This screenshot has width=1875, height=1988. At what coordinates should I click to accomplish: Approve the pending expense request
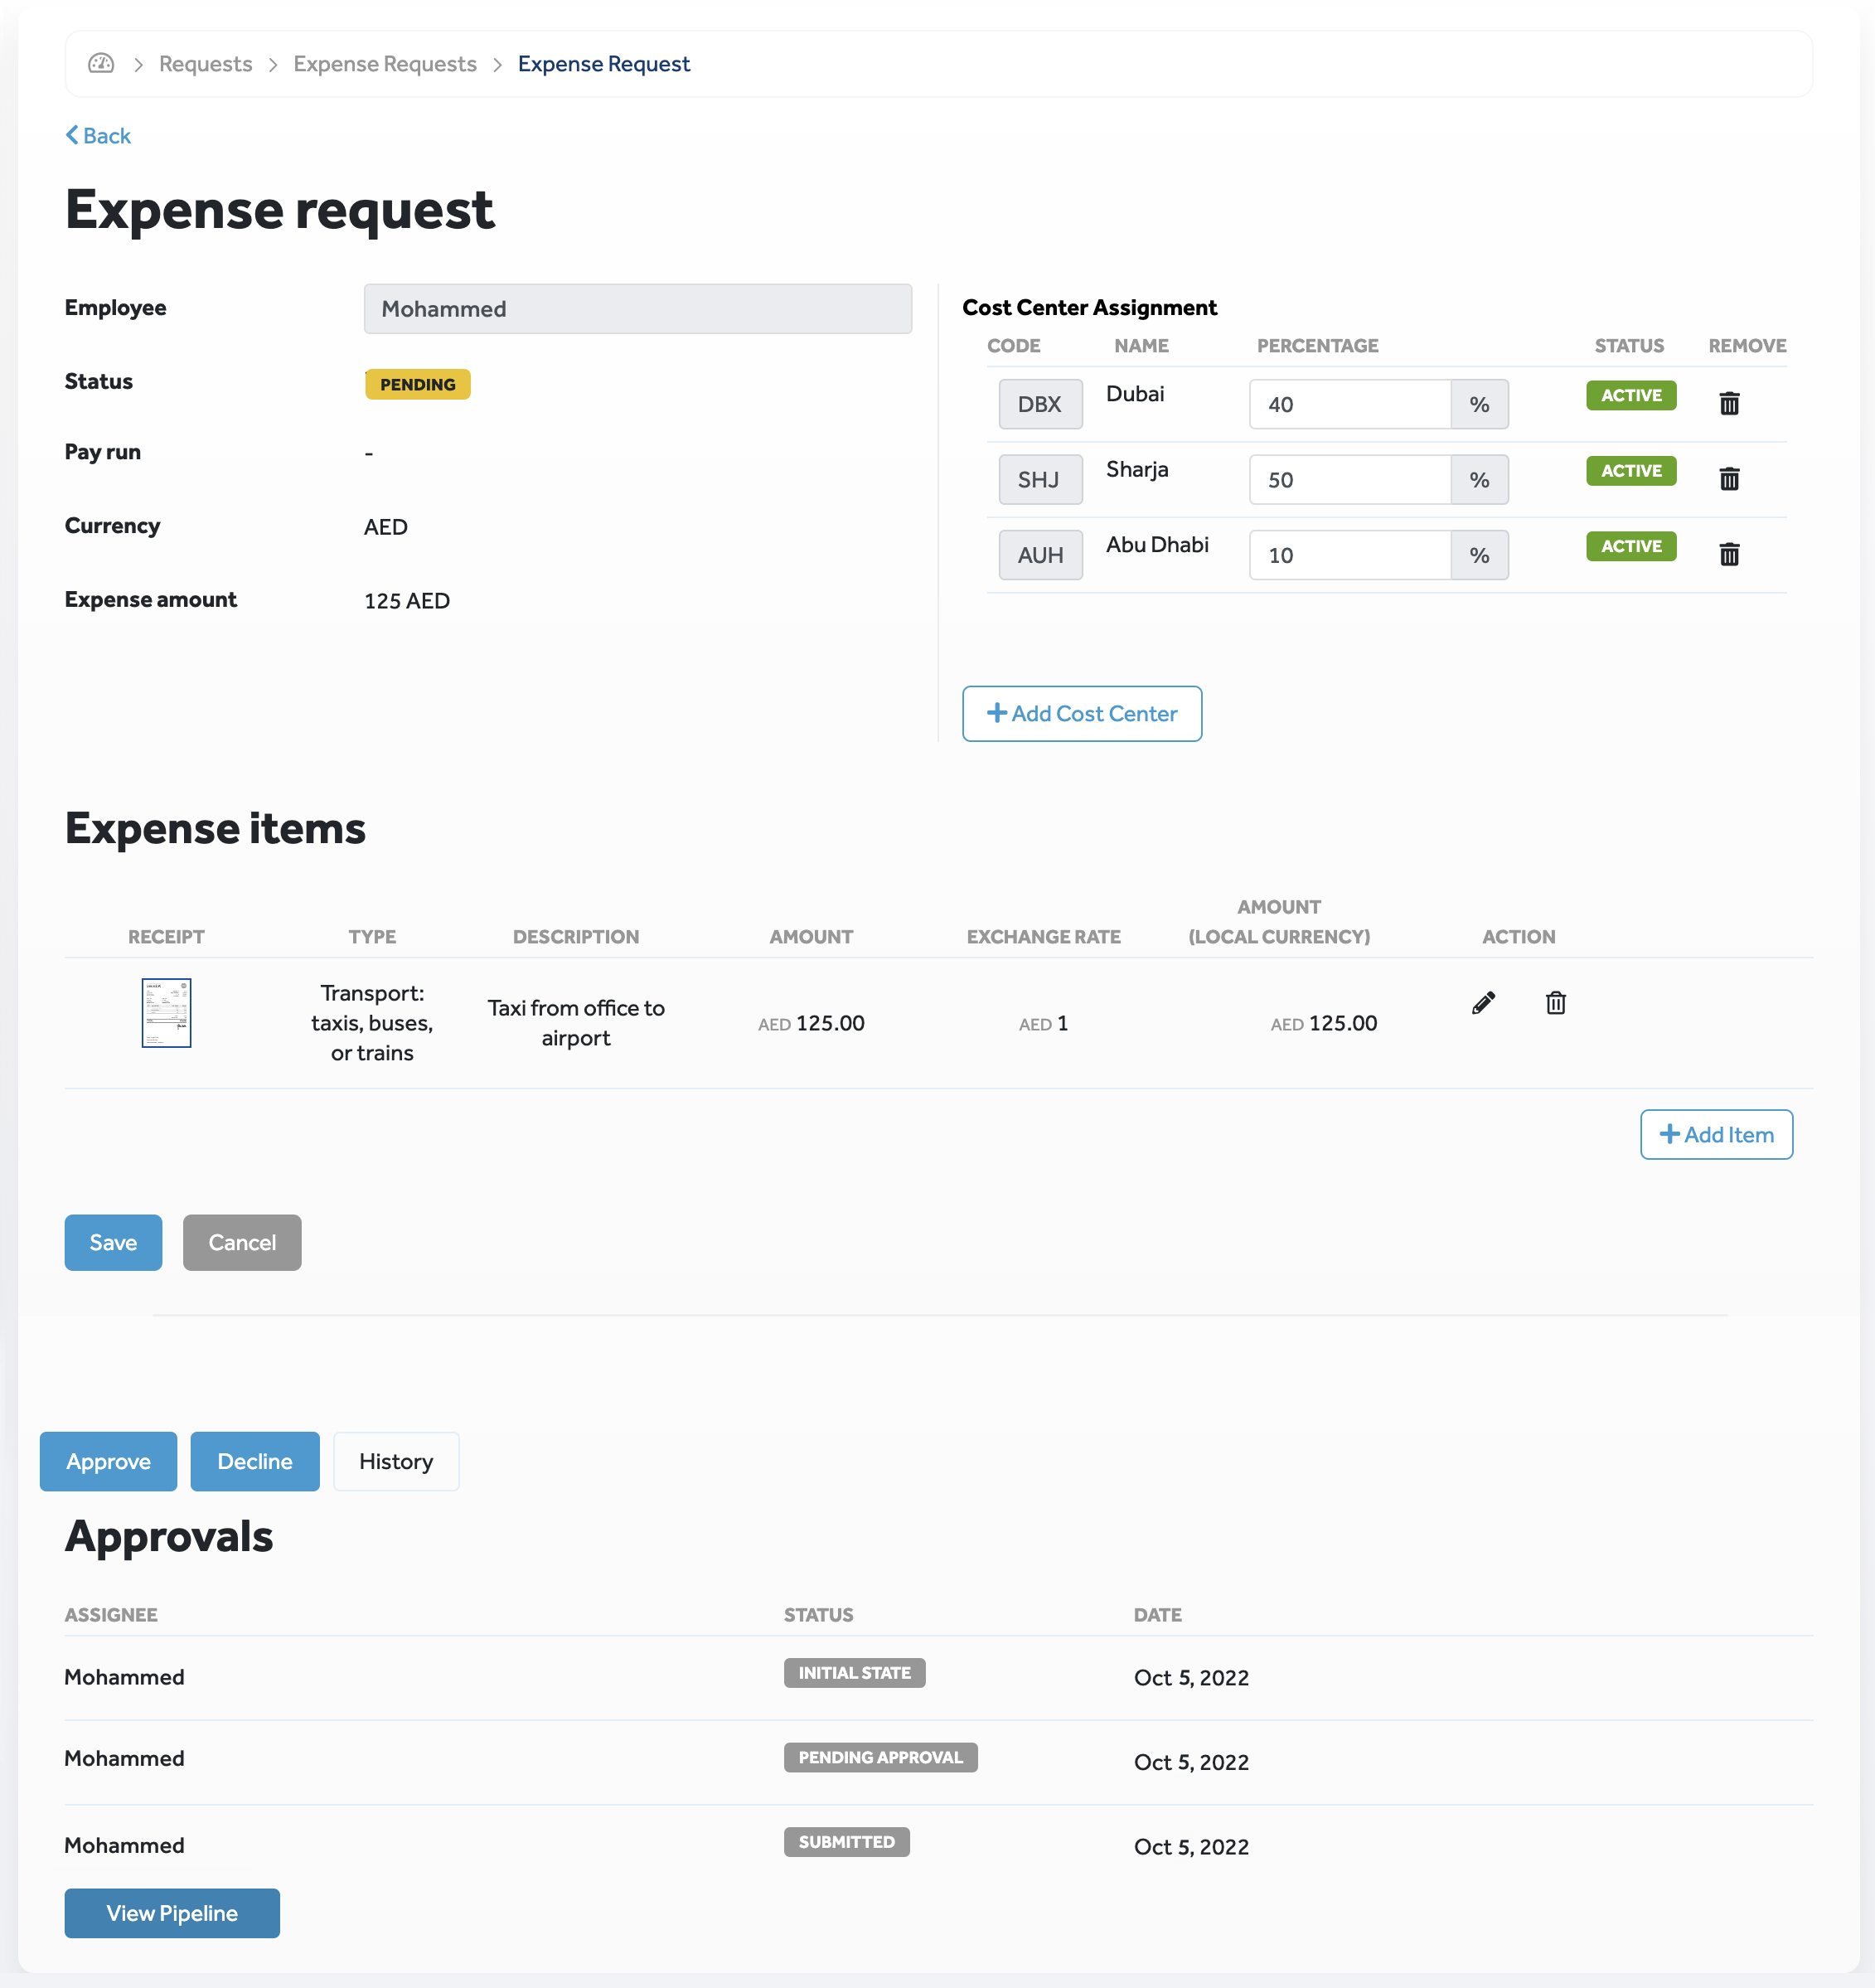tap(108, 1462)
